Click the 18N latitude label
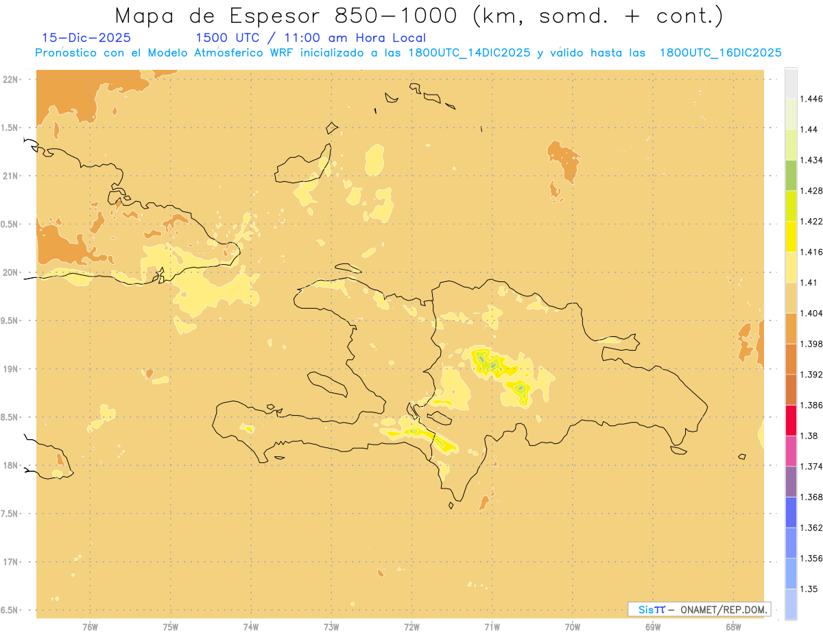The image size is (823, 636). (10, 466)
